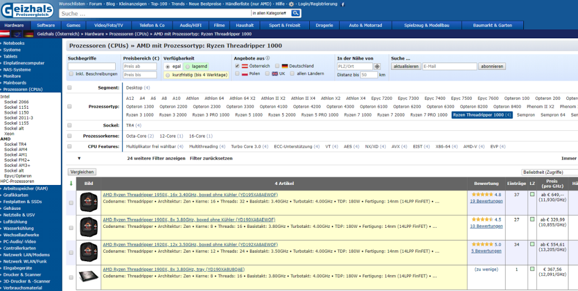Click the Preis ab input field
The image size is (578, 291).
140,67
